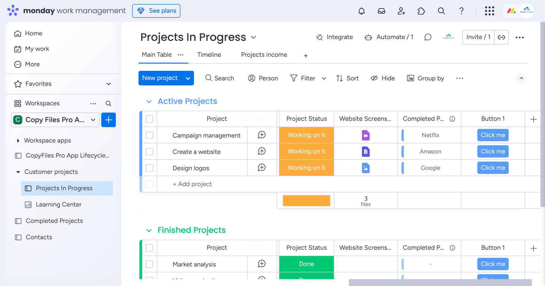Open Create a website conversation bubble
The height and width of the screenshot is (286, 545).
tap(262, 151)
